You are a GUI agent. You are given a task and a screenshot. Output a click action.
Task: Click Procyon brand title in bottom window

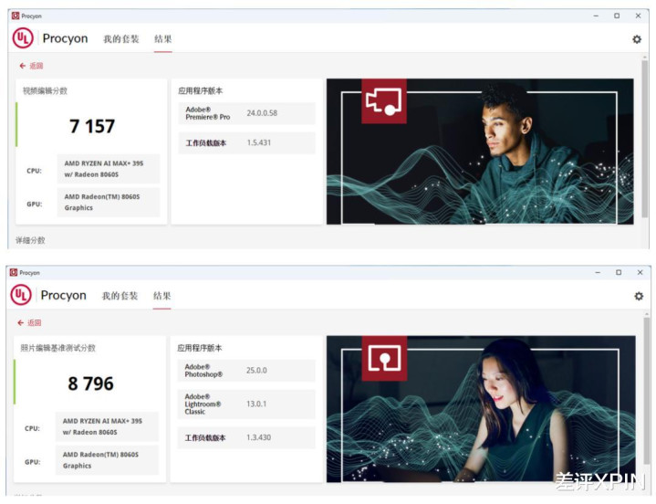point(64,296)
